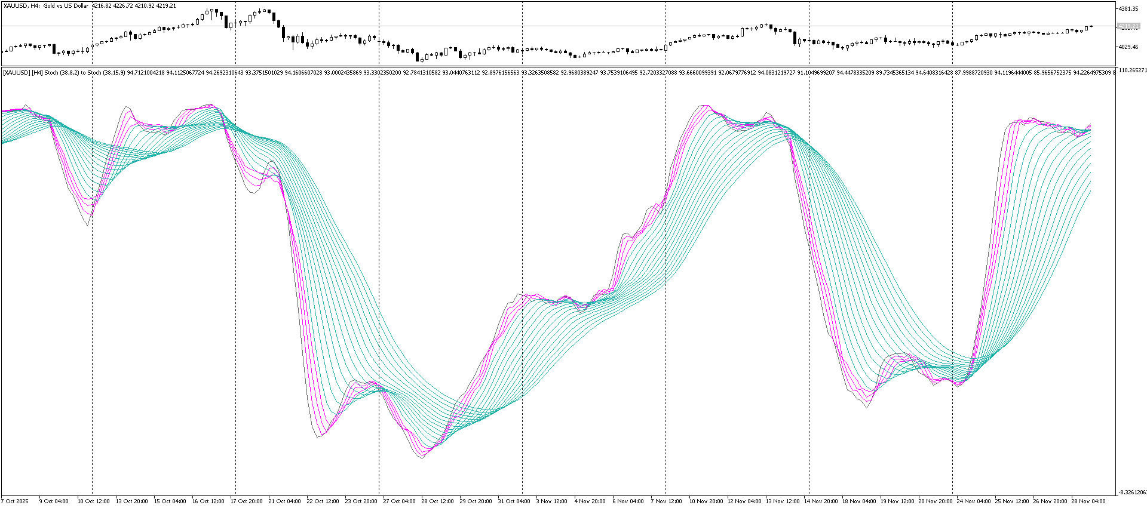The width and height of the screenshot is (1147, 508).
Task: Click the 110.265271 indicator scale value
Action: coord(1132,70)
